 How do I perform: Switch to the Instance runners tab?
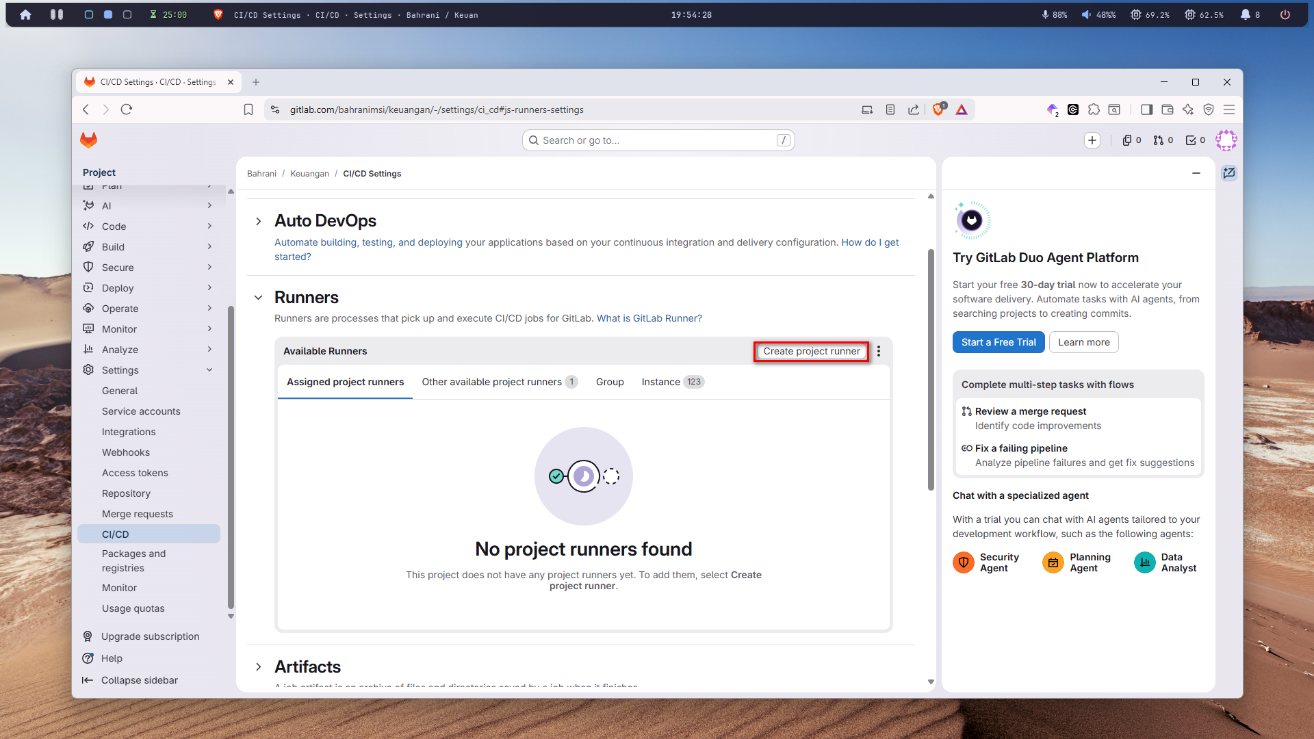click(x=673, y=382)
